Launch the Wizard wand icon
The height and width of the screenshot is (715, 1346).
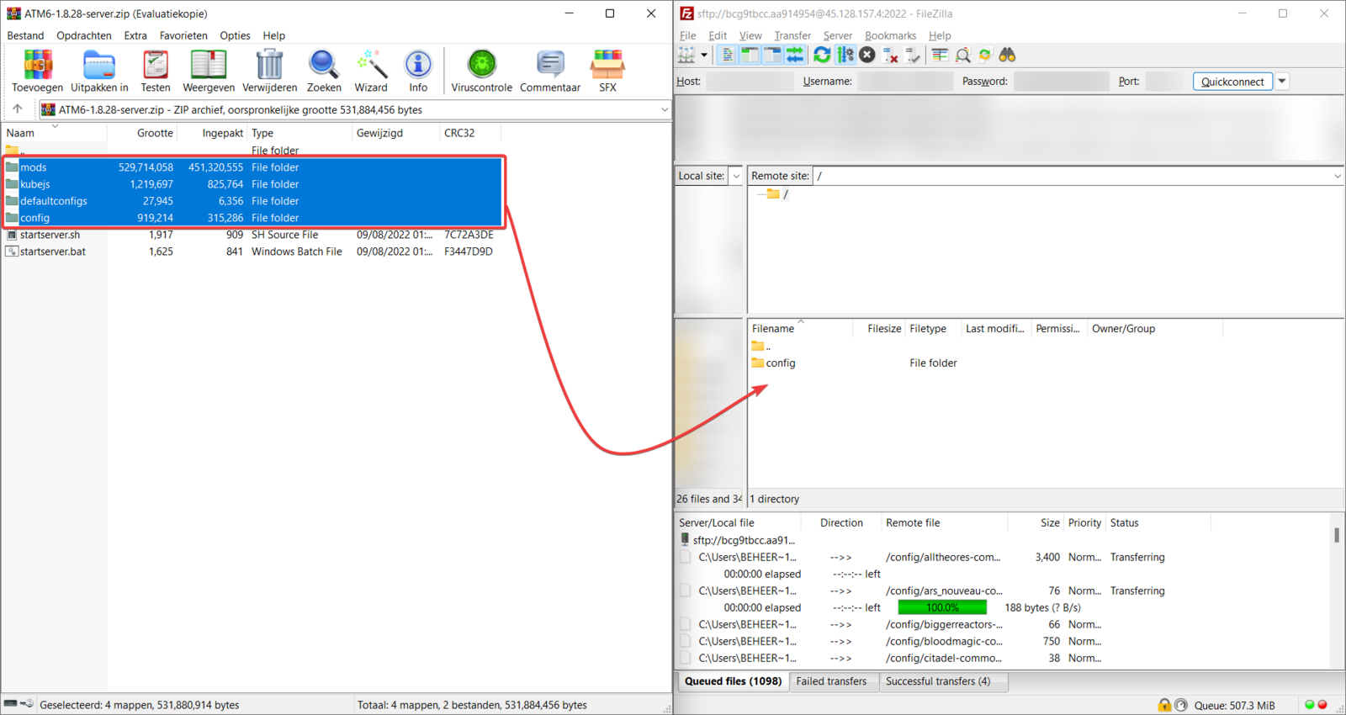(x=371, y=71)
